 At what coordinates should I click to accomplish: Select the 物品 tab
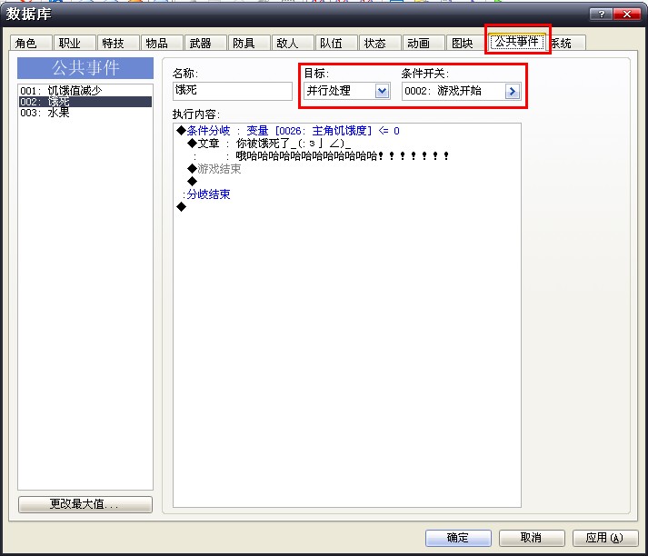[x=162, y=43]
